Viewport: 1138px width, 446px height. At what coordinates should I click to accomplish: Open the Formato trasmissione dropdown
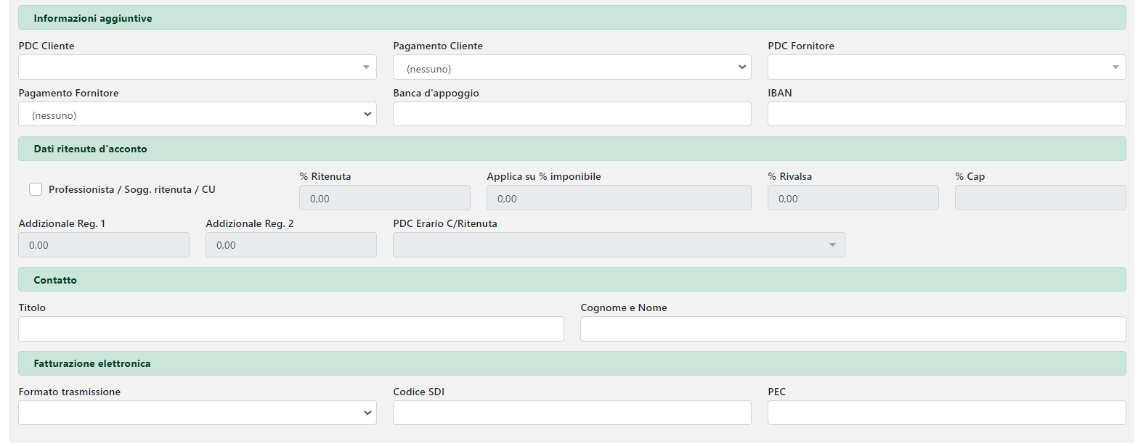(x=197, y=413)
